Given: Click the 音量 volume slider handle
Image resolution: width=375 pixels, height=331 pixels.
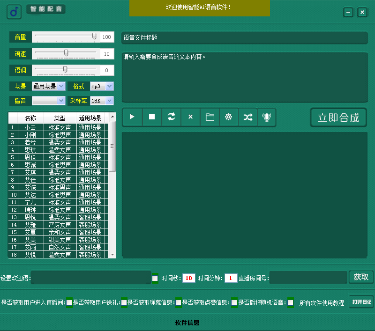Looking at the screenshot, I should 94,36.
